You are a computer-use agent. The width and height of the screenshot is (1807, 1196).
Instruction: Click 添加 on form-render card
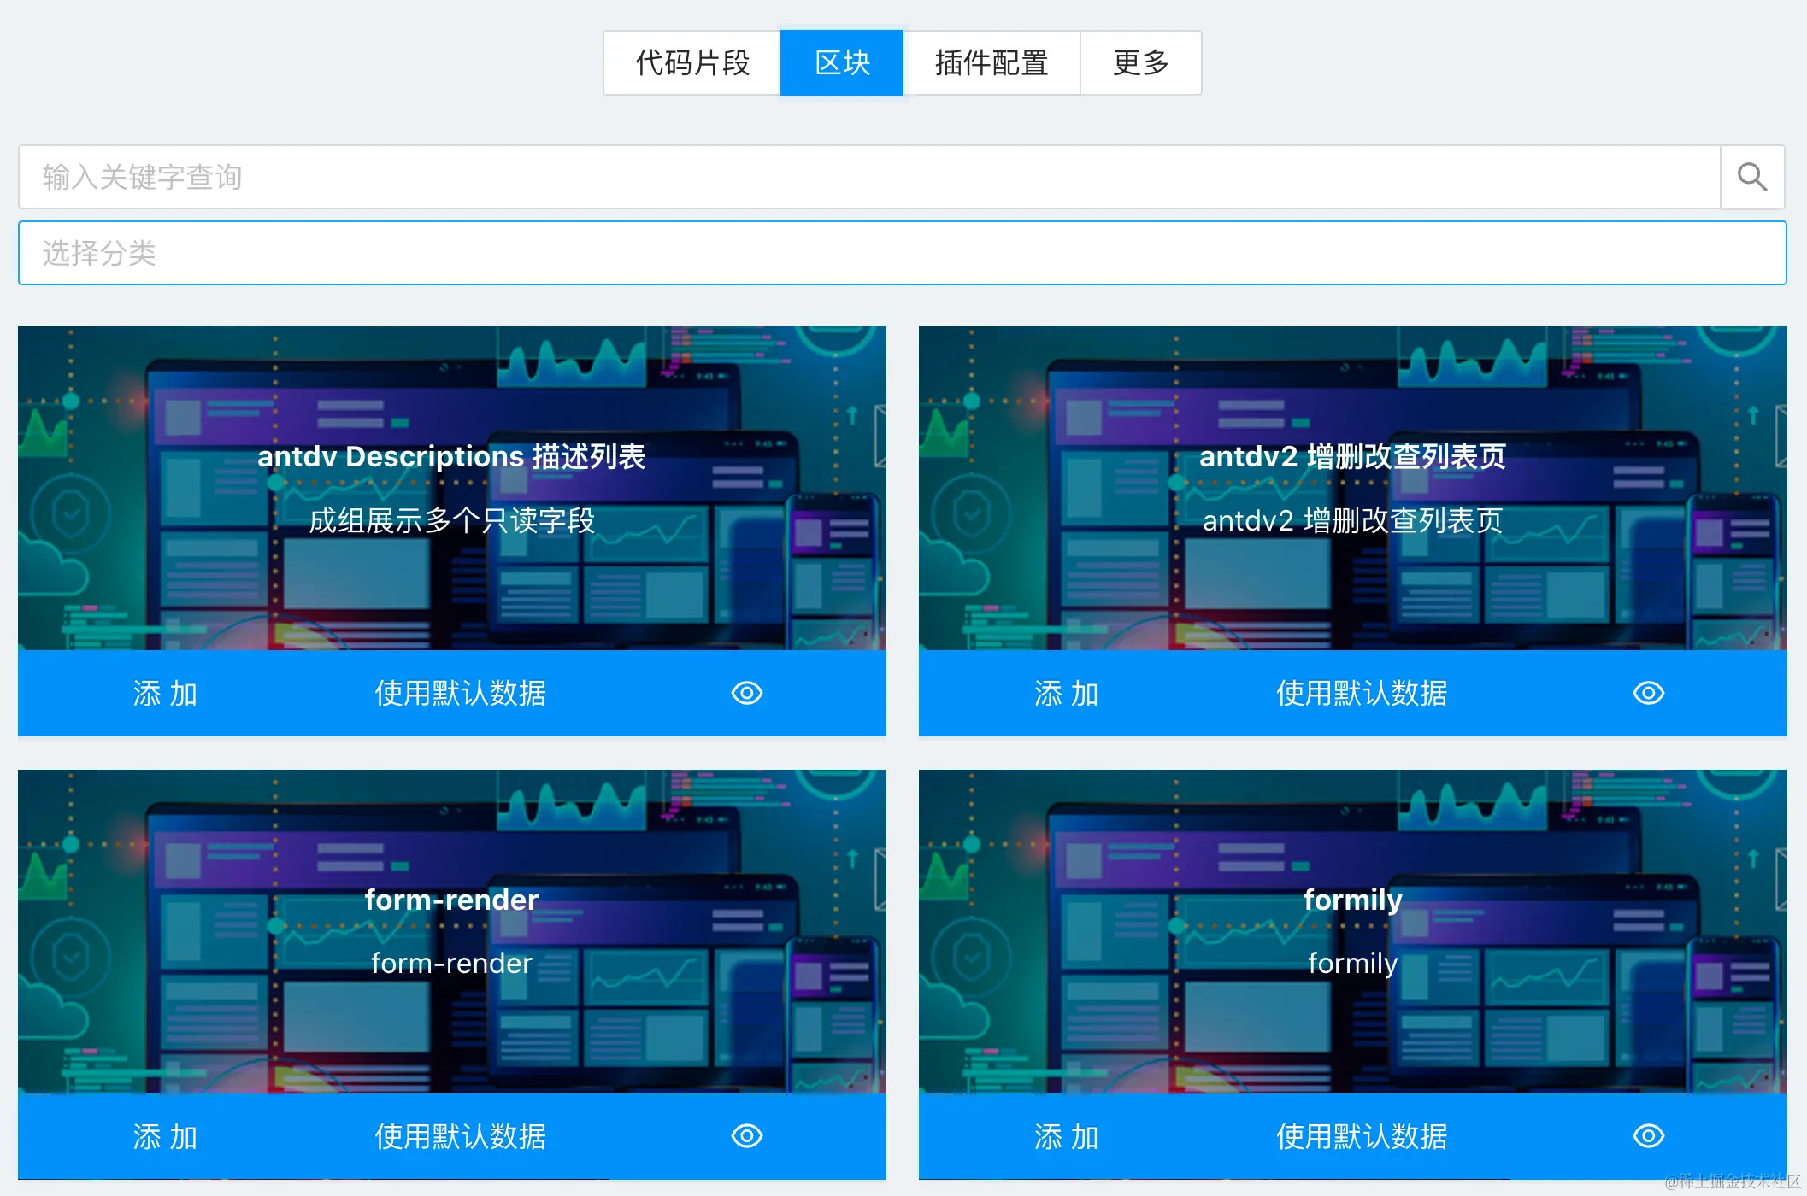(x=165, y=1136)
